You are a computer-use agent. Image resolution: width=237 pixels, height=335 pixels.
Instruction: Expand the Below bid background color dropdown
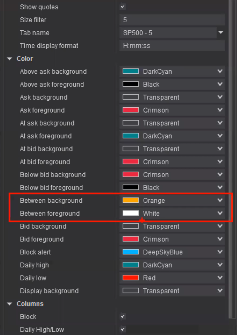point(220,175)
